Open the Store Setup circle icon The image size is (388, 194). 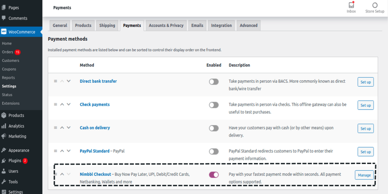tap(375, 5)
